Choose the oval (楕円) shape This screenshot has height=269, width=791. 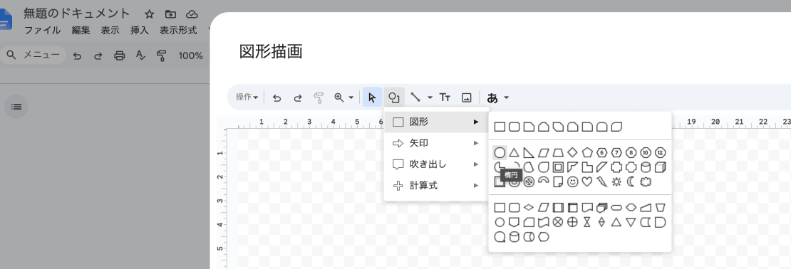(500, 152)
